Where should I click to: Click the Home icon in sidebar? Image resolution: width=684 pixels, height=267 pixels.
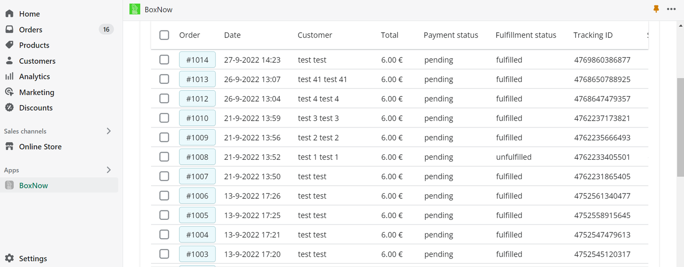point(9,14)
